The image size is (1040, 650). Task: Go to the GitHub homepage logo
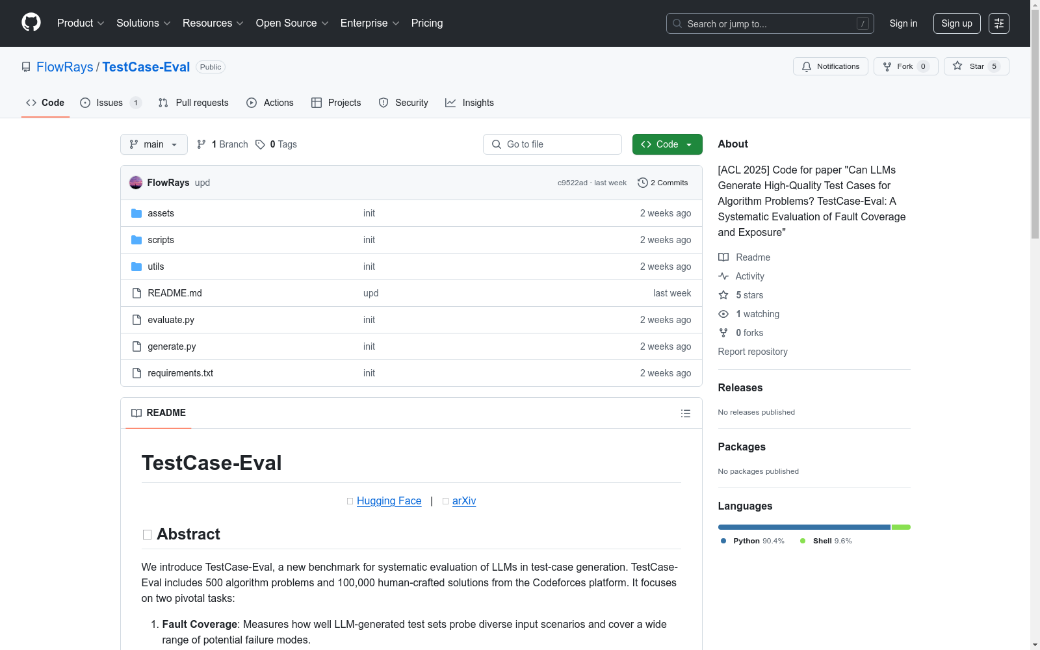[x=31, y=23]
